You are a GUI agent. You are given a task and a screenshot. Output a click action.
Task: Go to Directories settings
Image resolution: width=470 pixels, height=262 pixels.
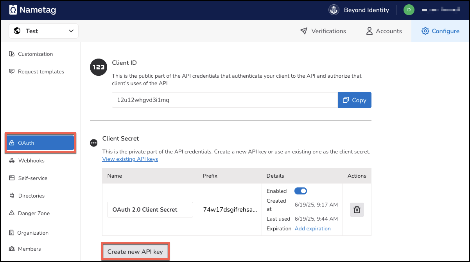tap(31, 196)
